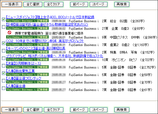The image size is (158, 114).
Task: Click the bottom 次ページ button
Action: click(x=98, y=110)
